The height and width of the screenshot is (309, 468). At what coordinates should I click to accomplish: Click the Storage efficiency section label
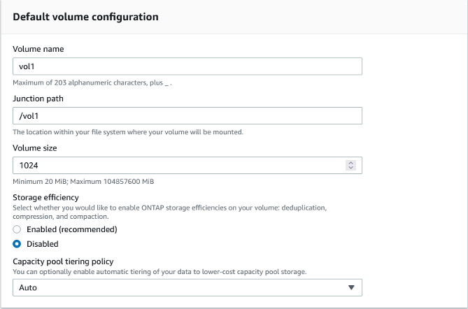click(45, 198)
